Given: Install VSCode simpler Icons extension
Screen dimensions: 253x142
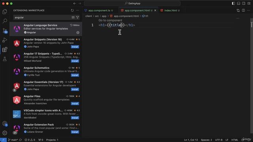Looking at the screenshot, I should point(75,118).
